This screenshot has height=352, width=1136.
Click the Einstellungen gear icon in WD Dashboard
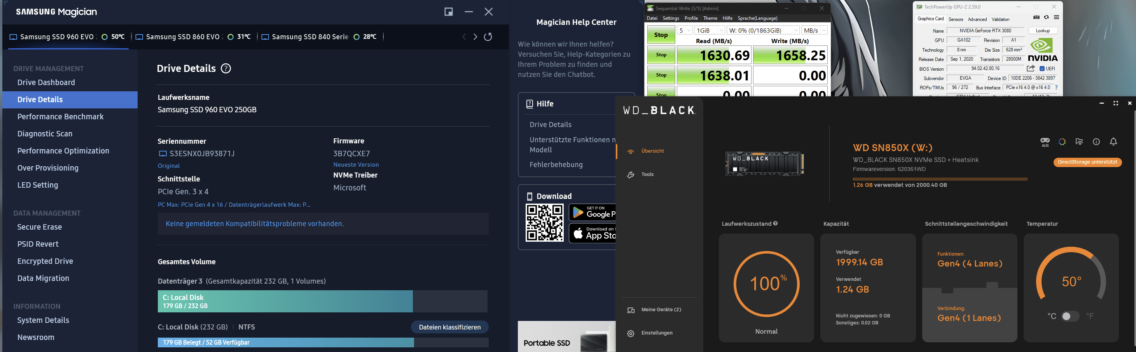tap(631, 333)
